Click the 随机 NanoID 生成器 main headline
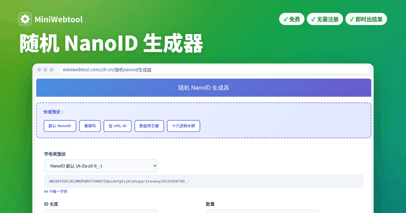This screenshot has width=406, height=213. pos(111,43)
